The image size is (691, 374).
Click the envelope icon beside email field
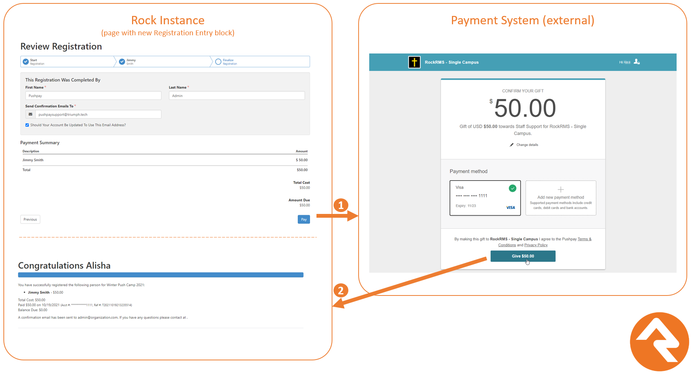pyautogui.click(x=30, y=114)
